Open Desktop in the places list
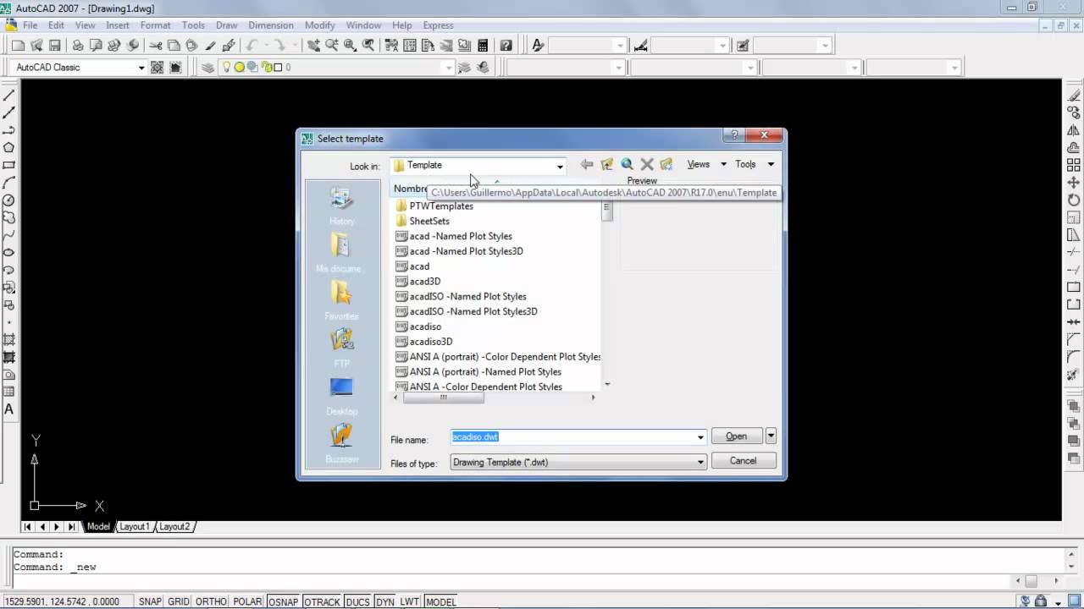 tap(342, 396)
